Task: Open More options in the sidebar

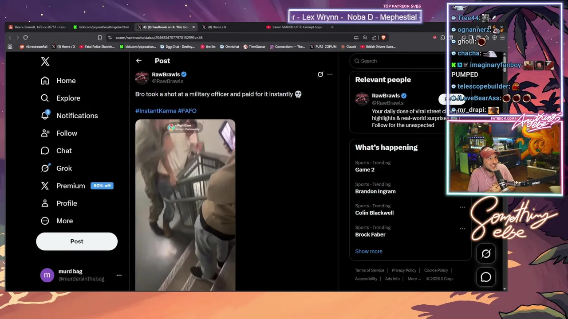Action: pyautogui.click(x=57, y=221)
